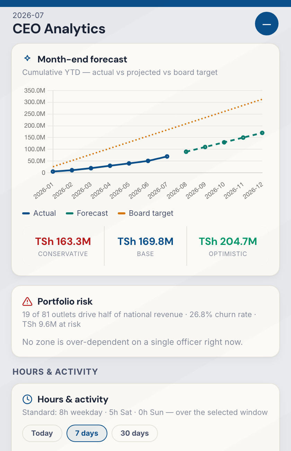291x451 pixels.
Task: Click the 2026-01 actual data point
Action: pyautogui.click(x=53, y=171)
